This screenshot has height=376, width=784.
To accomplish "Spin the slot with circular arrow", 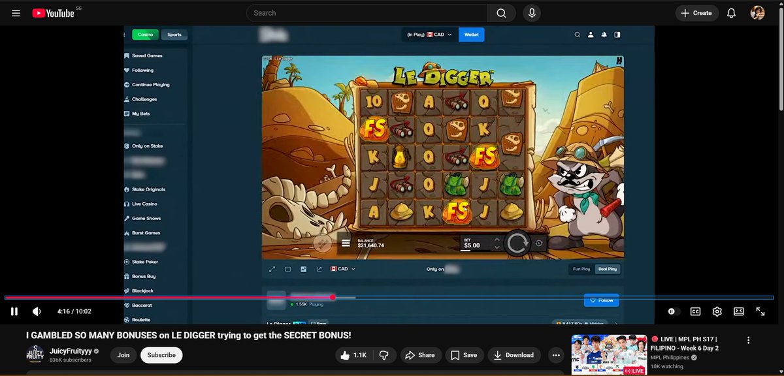I will [517, 243].
